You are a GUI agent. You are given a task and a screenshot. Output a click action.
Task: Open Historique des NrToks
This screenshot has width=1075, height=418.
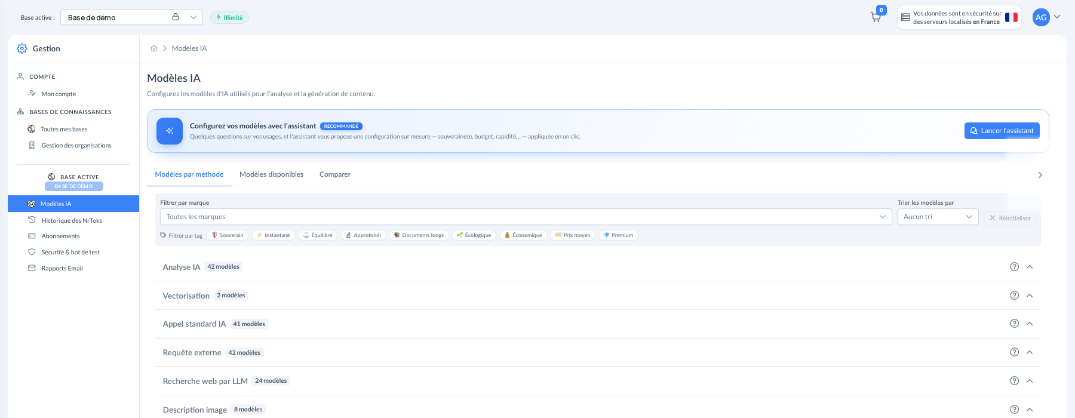[72, 220]
